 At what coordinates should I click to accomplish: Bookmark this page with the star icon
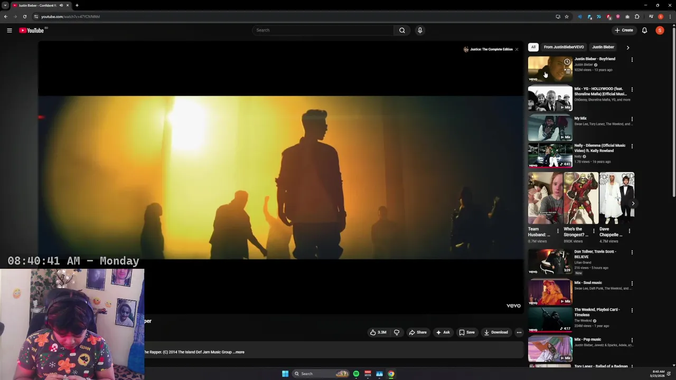566,16
